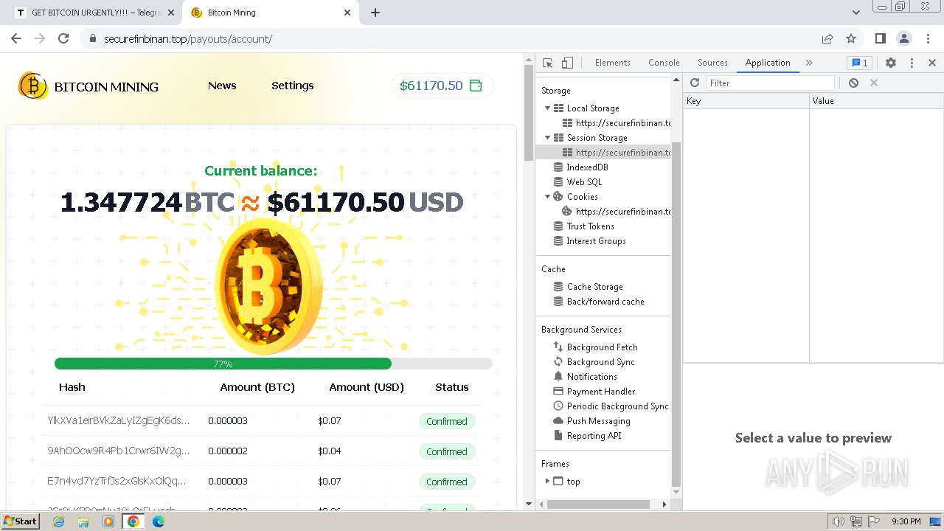944x531 pixels.
Task: Expand the top frame node
Action: [x=547, y=482]
